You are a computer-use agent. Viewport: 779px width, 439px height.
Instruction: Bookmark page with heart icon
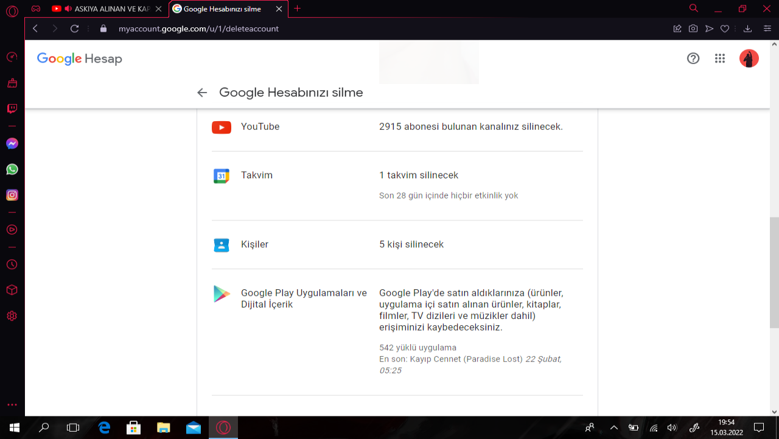tap(725, 29)
